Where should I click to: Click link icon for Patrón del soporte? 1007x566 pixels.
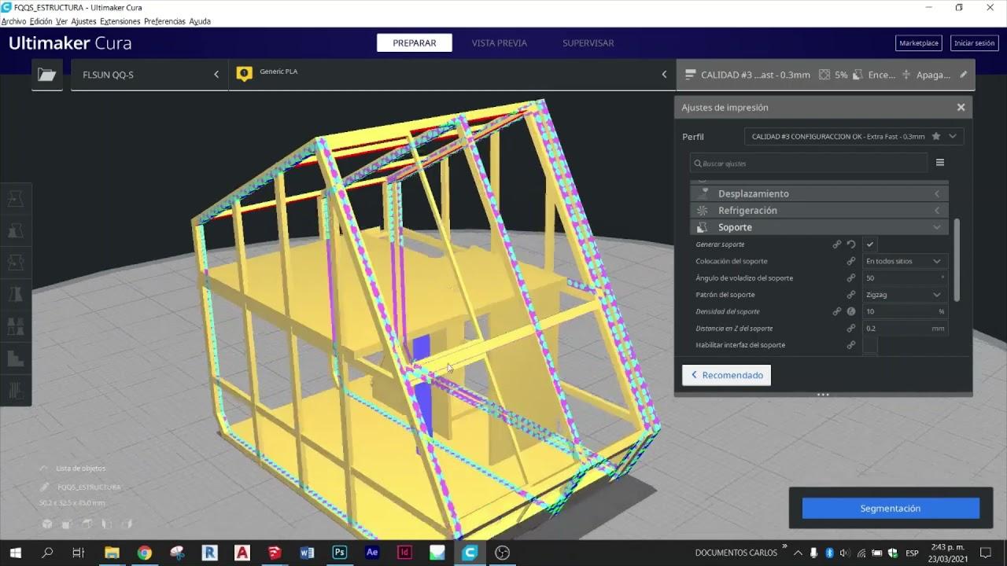851,295
